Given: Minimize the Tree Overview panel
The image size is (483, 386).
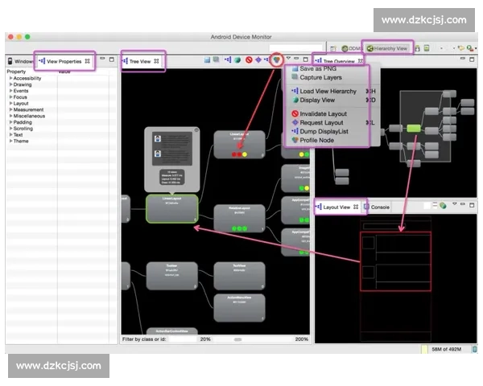Looking at the screenshot, I should tap(463, 58).
